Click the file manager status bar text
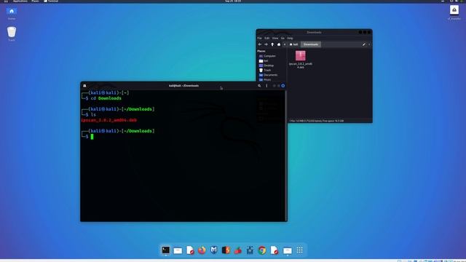Image resolution: width=466 pixels, height=262 pixels. pos(317,121)
